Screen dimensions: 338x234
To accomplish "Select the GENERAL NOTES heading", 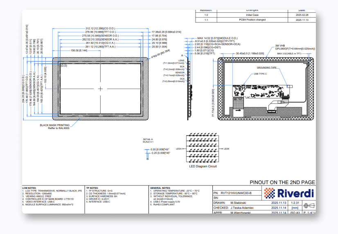I will (160, 188).
